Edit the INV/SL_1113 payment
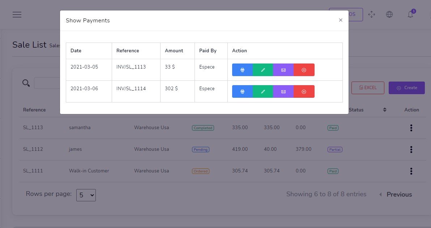Viewport: 431px width, 228px height. (x=263, y=70)
